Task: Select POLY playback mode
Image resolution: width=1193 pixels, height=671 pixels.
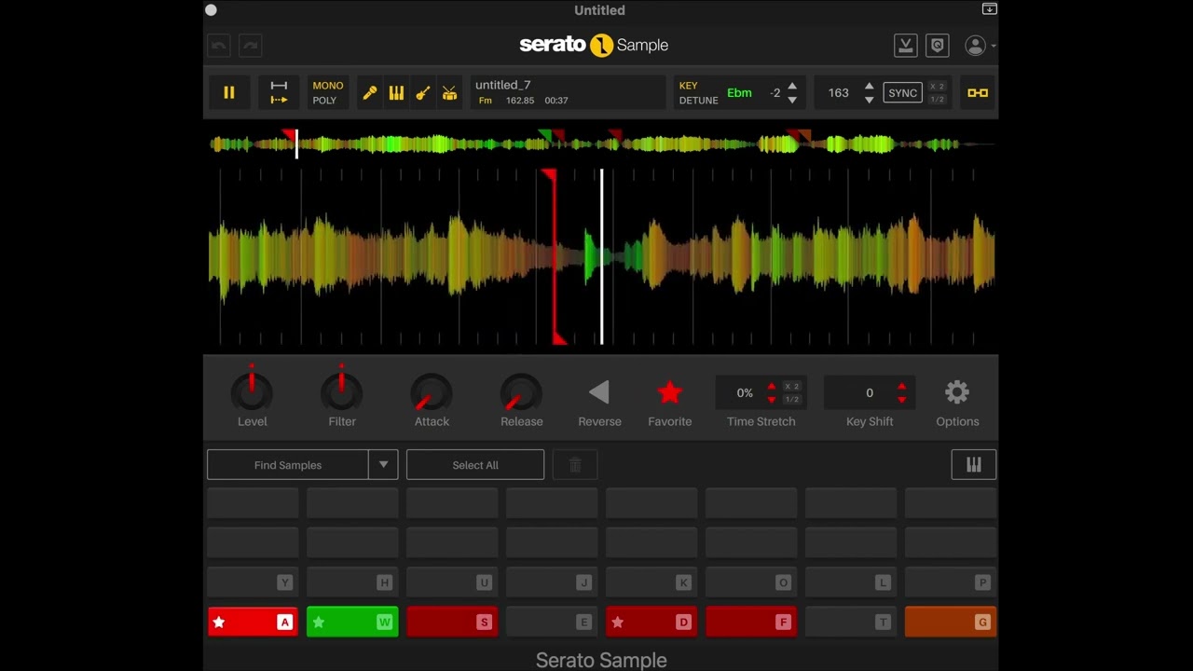Action: (x=324, y=101)
